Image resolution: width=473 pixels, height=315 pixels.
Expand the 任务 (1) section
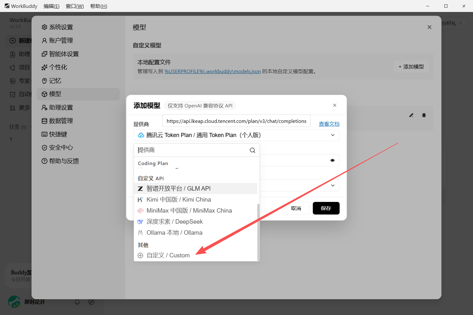(20, 127)
